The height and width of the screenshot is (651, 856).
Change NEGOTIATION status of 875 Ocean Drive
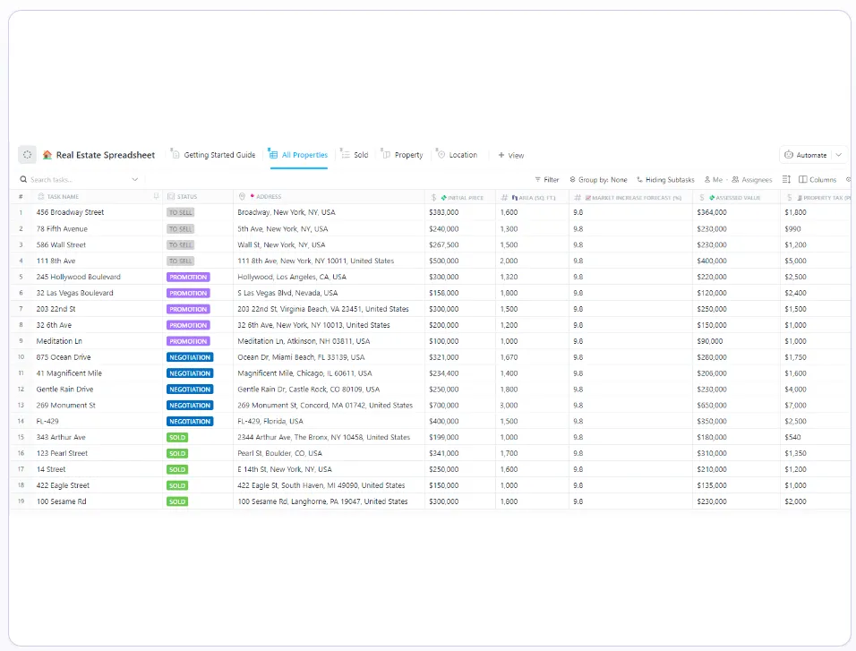point(190,357)
